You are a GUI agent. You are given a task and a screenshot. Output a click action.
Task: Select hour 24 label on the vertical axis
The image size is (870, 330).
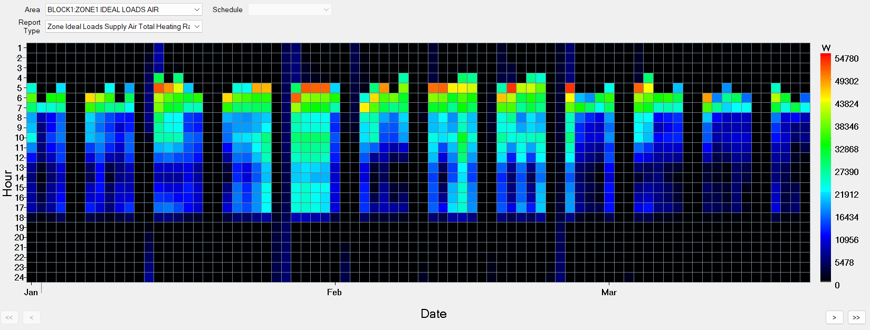[19, 277]
